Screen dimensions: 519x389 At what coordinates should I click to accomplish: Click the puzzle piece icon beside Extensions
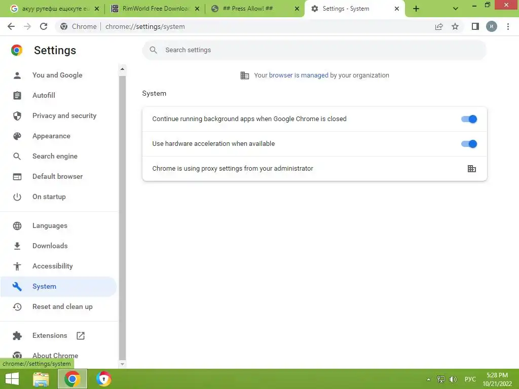pos(17,336)
